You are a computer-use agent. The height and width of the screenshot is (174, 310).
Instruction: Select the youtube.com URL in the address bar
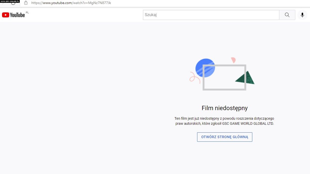click(x=71, y=3)
